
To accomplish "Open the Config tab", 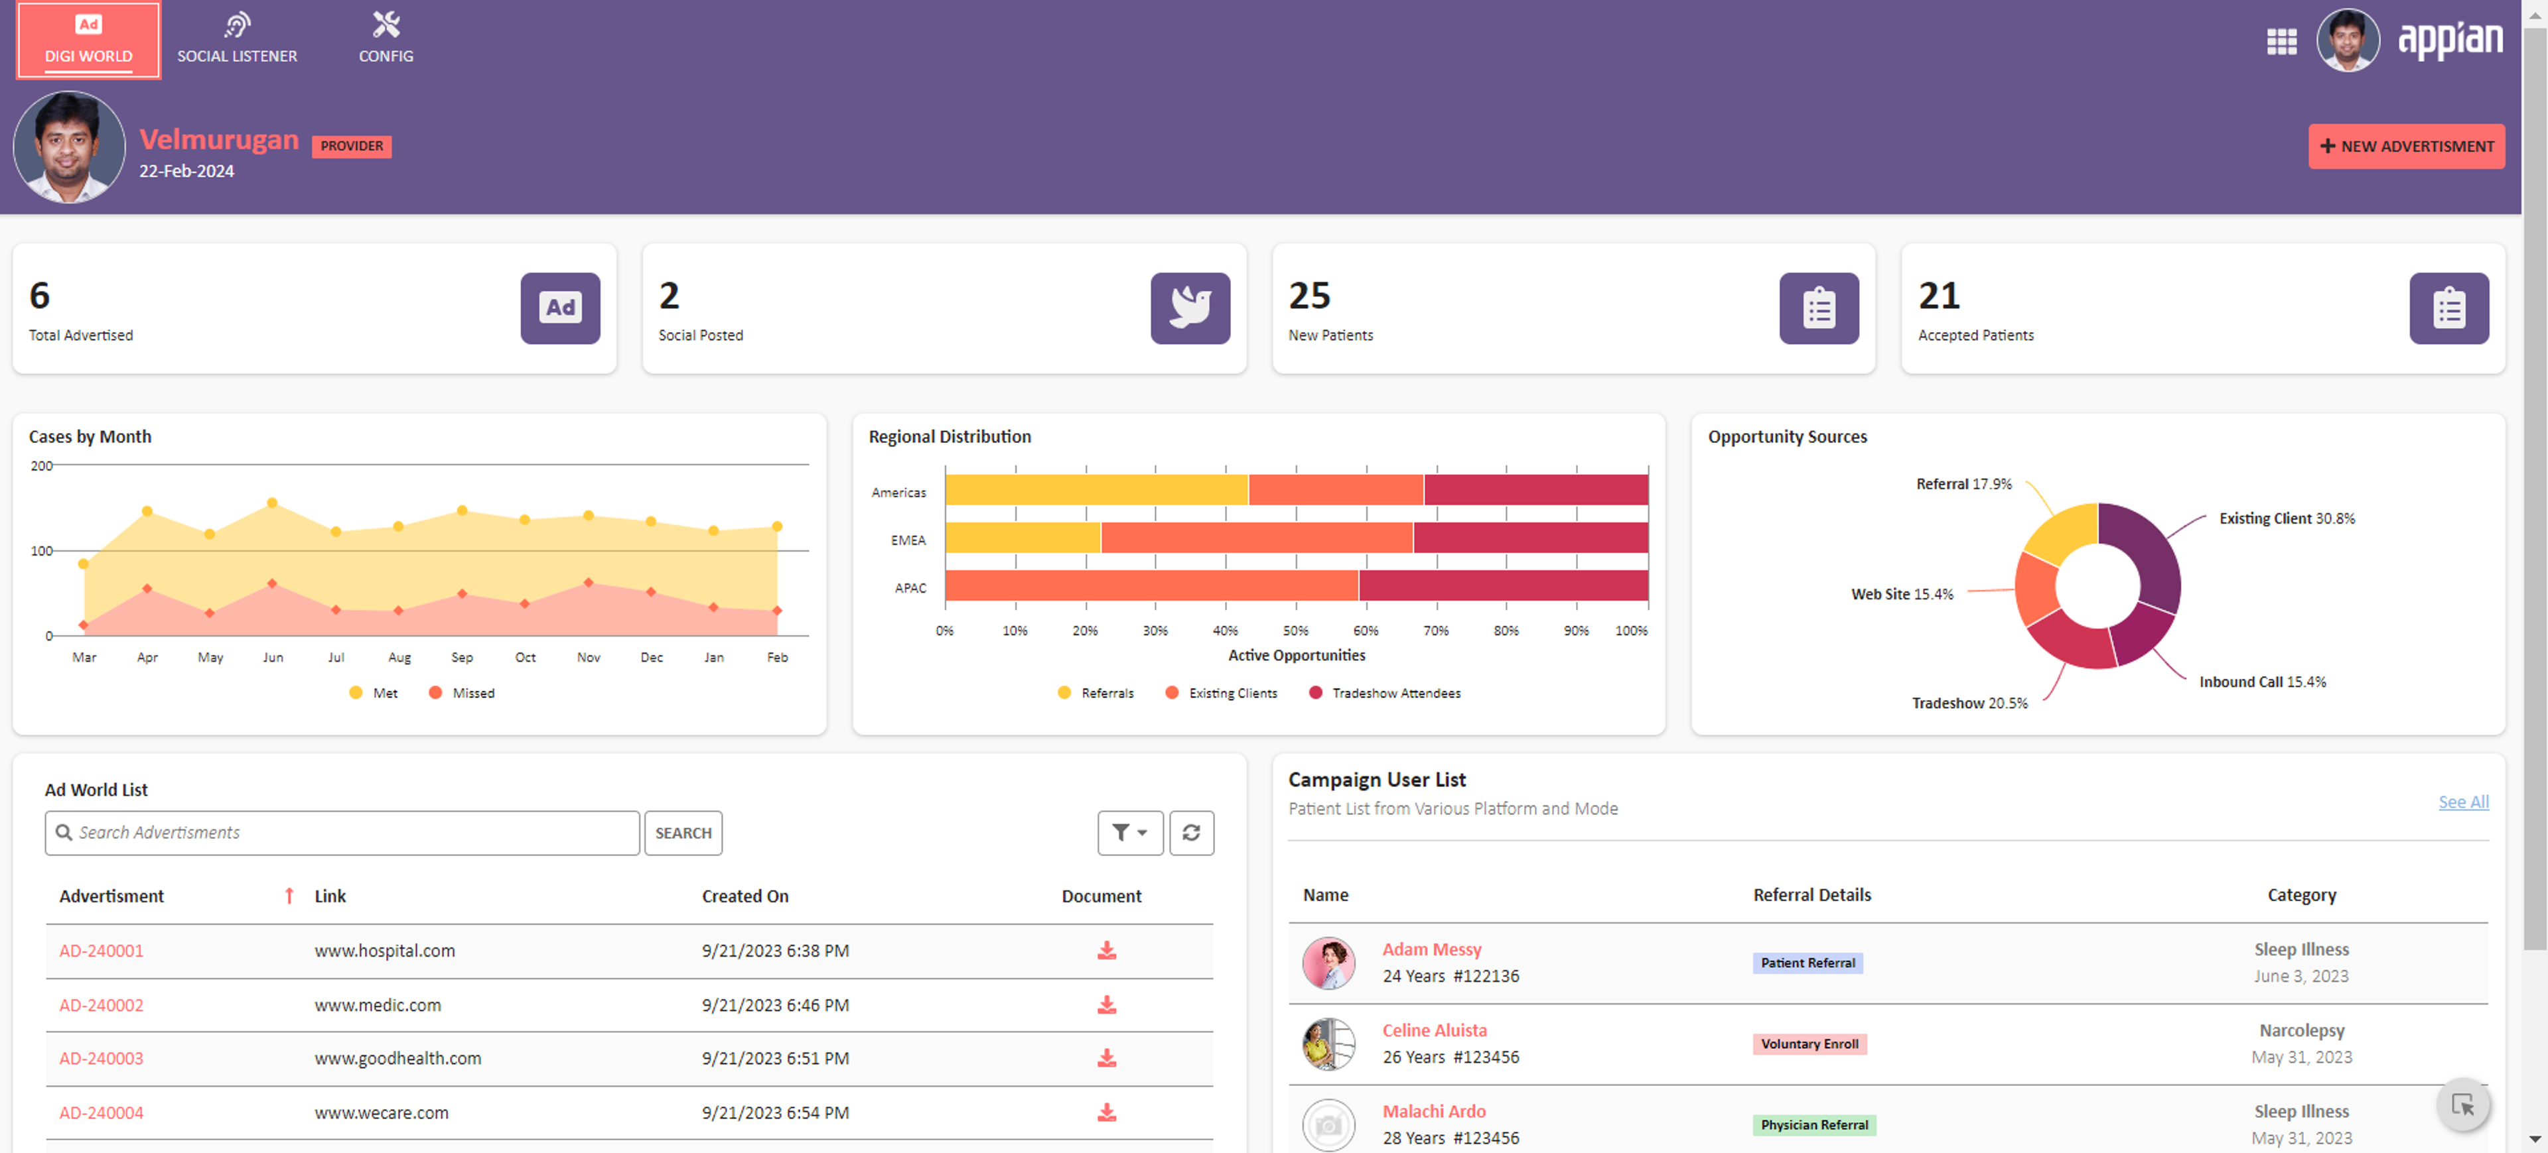I will click(386, 40).
